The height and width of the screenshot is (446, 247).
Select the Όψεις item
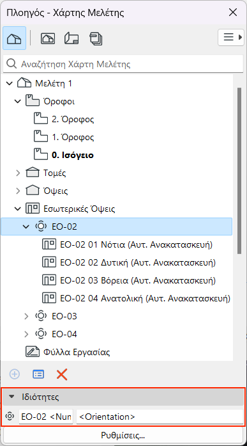pos(56,191)
